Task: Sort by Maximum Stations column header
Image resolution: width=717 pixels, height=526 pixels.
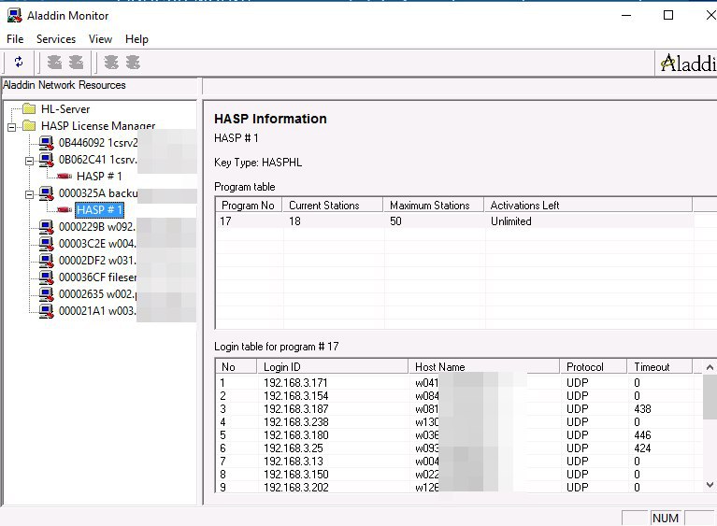Action: pos(434,206)
